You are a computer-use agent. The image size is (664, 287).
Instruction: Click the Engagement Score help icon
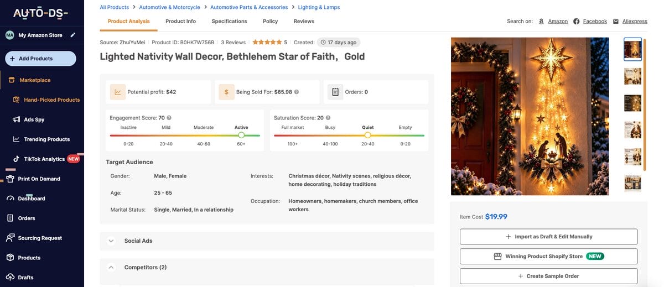(x=169, y=118)
